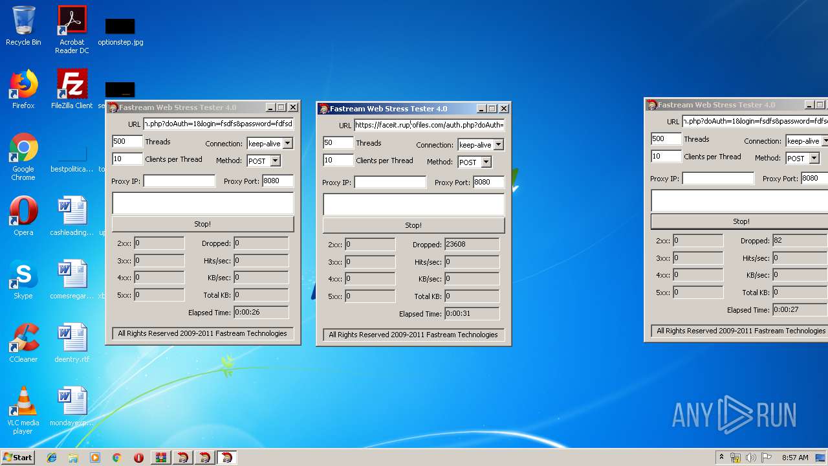This screenshot has height=466, width=828.
Task: Click the log text area in middle window
Action: click(413, 205)
